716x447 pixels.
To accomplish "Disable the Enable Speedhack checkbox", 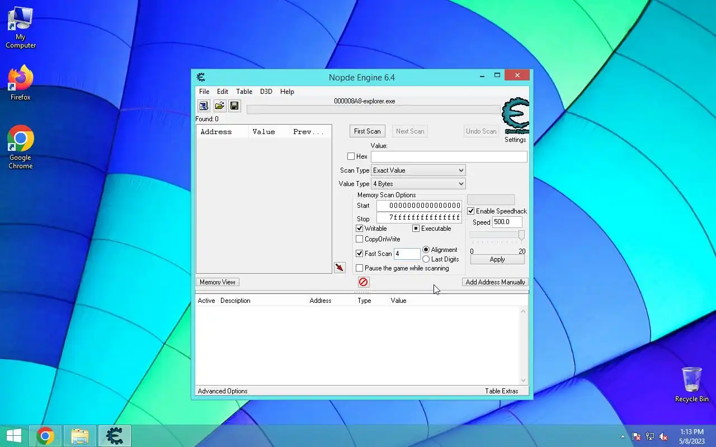I will point(471,211).
